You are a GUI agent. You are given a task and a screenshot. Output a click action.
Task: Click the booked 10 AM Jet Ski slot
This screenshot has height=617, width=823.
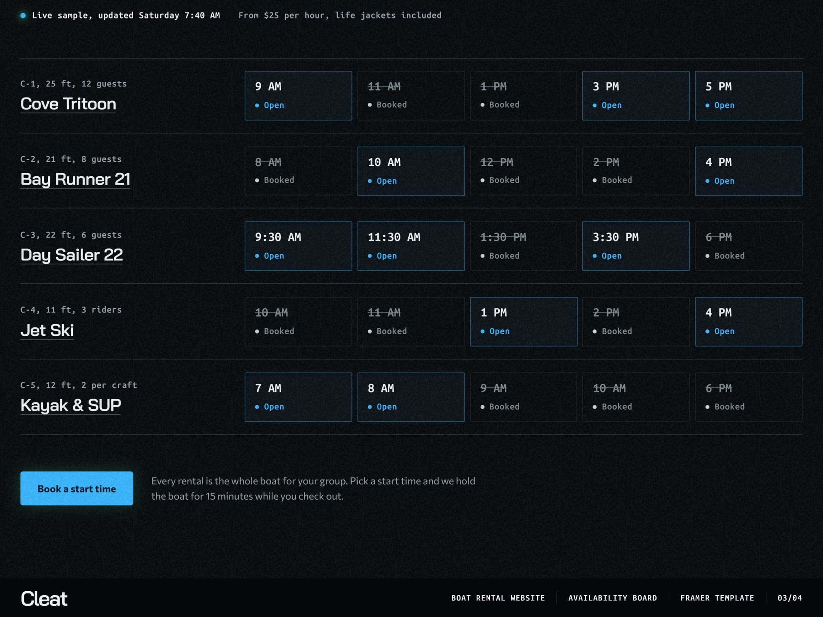pyautogui.click(x=298, y=322)
